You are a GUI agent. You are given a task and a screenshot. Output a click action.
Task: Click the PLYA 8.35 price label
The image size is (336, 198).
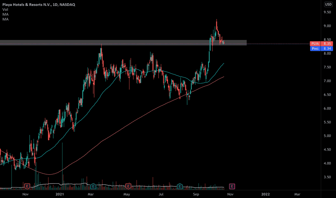[x=322, y=44]
